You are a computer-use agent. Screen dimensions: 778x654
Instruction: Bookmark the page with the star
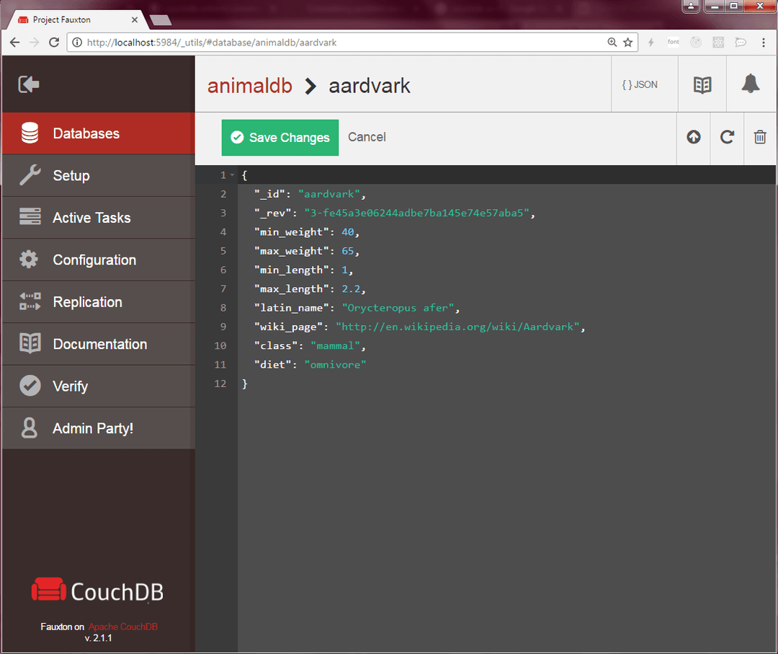pyautogui.click(x=628, y=42)
